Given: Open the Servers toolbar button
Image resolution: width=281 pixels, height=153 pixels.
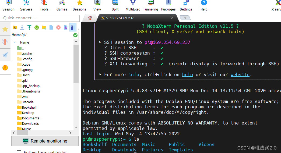Looking at the screenshot, I should 26,6.
